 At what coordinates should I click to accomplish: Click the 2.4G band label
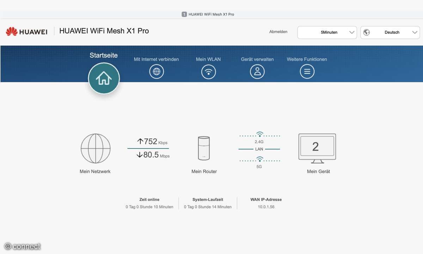point(259,142)
